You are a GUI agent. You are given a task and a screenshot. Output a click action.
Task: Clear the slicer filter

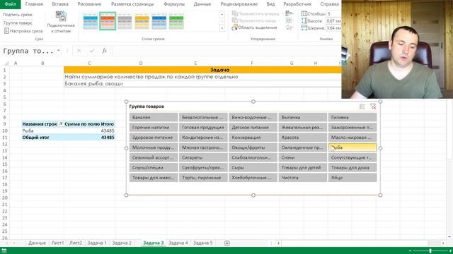[x=373, y=107]
